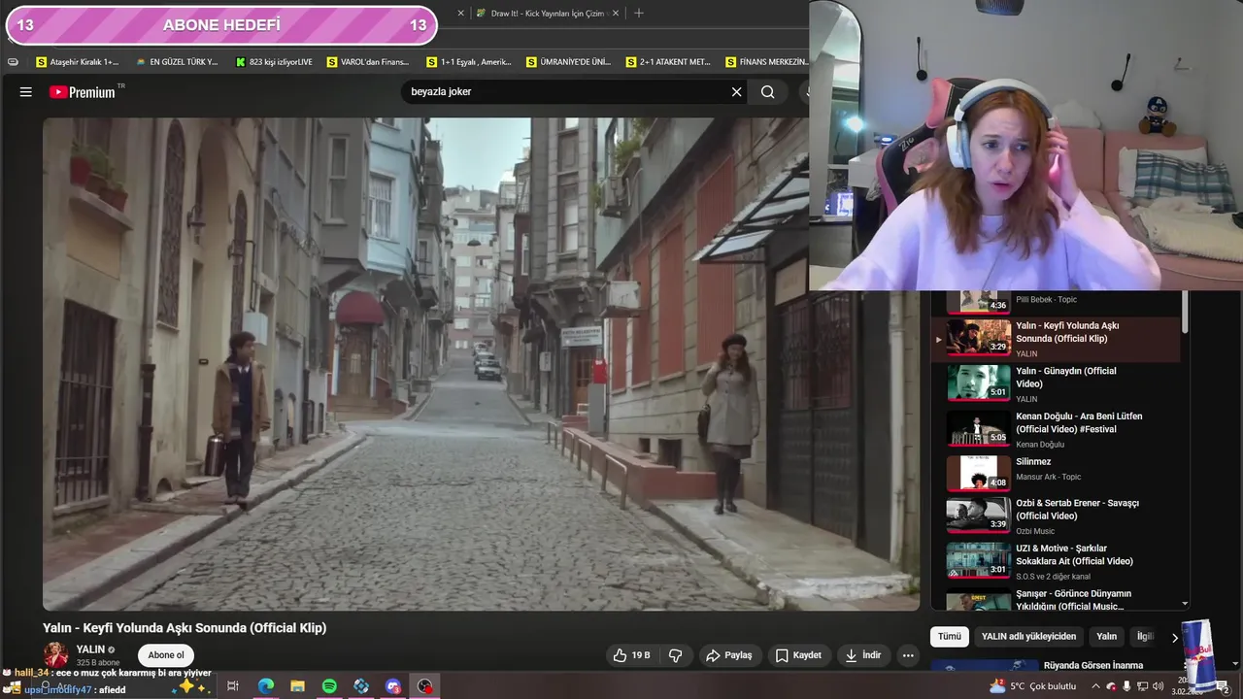Screen dimensions: 1243x699
Task: Click the video player to pause playback
Action: [481, 364]
